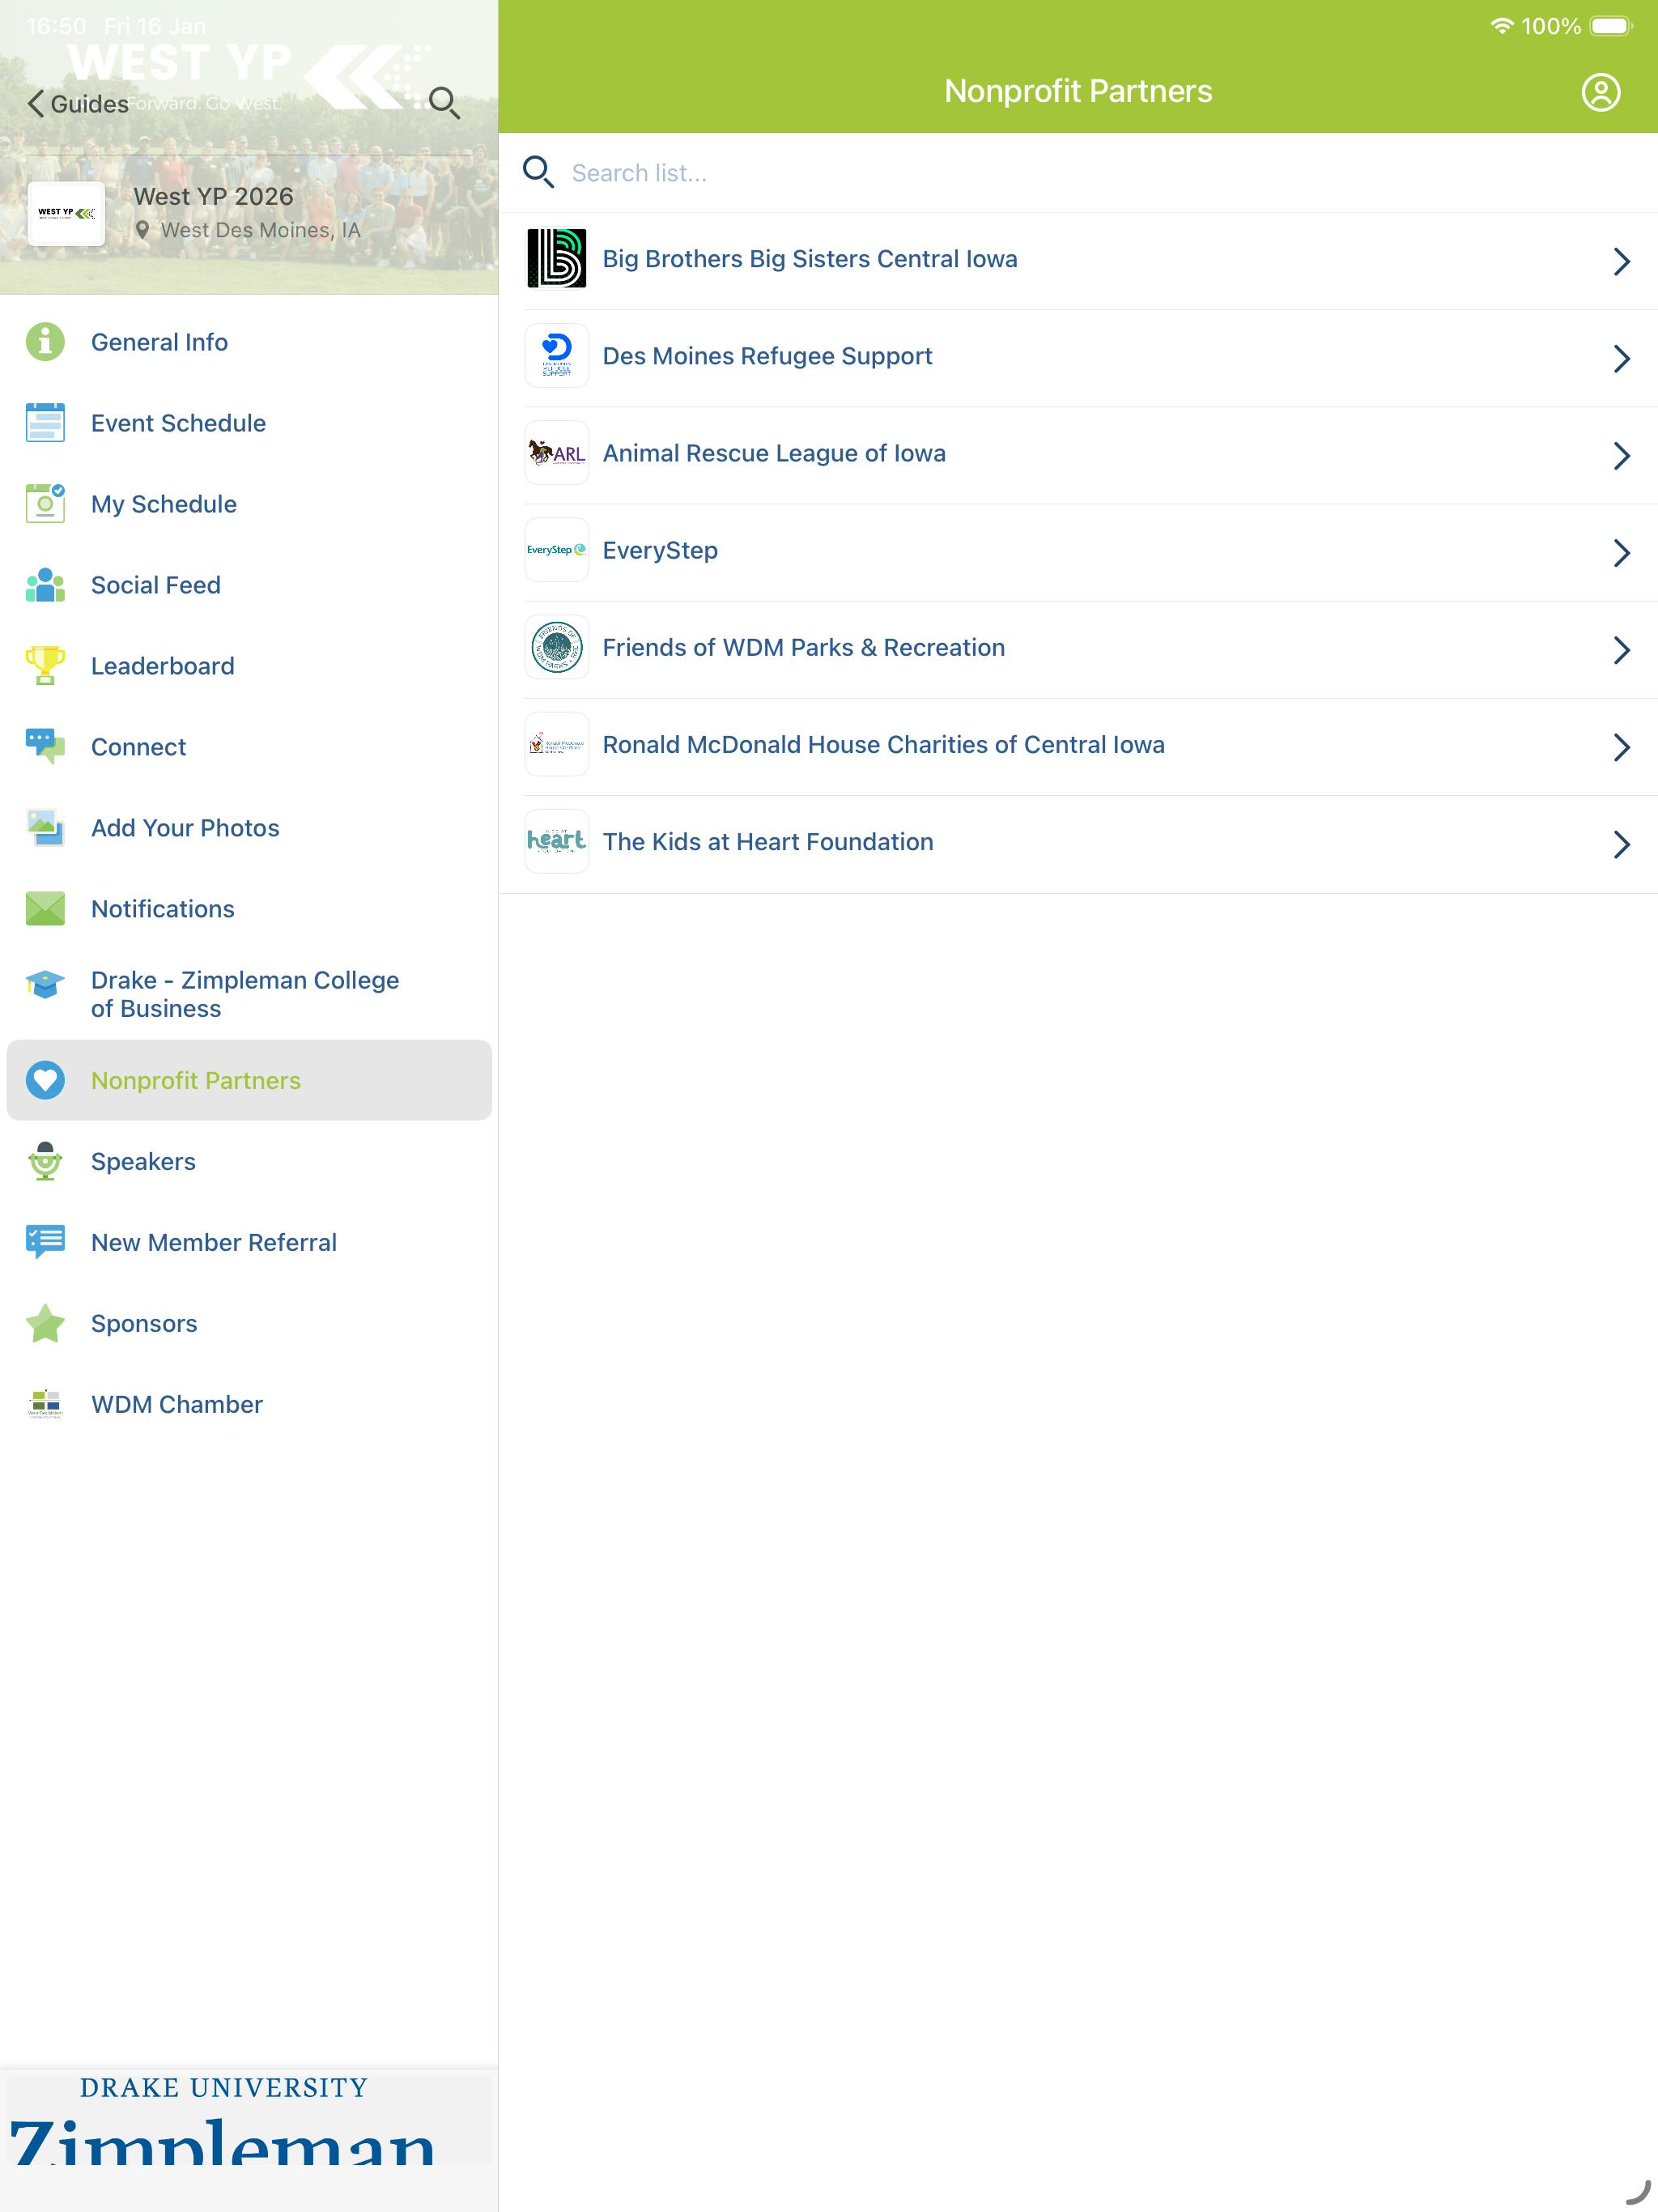The image size is (1658, 2212).
Task: Open EveryStep partner entry
Action: click(x=1078, y=552)
